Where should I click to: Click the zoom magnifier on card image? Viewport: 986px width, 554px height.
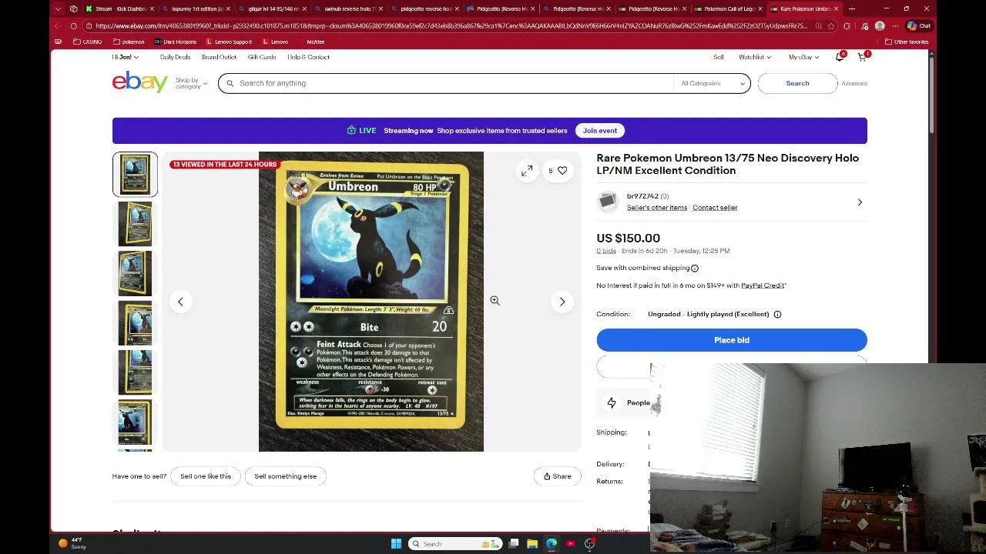(x=495, y=301)
